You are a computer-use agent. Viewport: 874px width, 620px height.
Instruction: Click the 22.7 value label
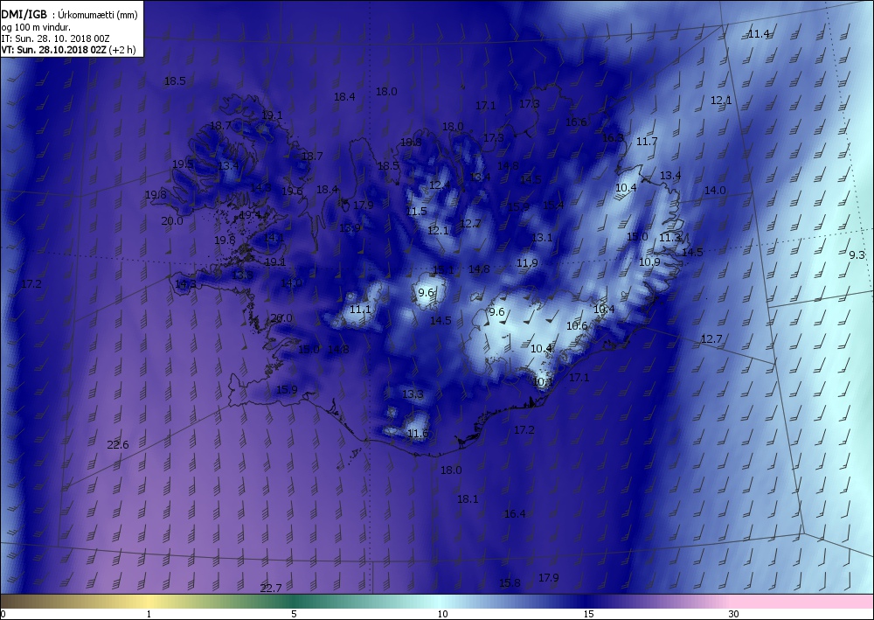[x=271, y=588]
